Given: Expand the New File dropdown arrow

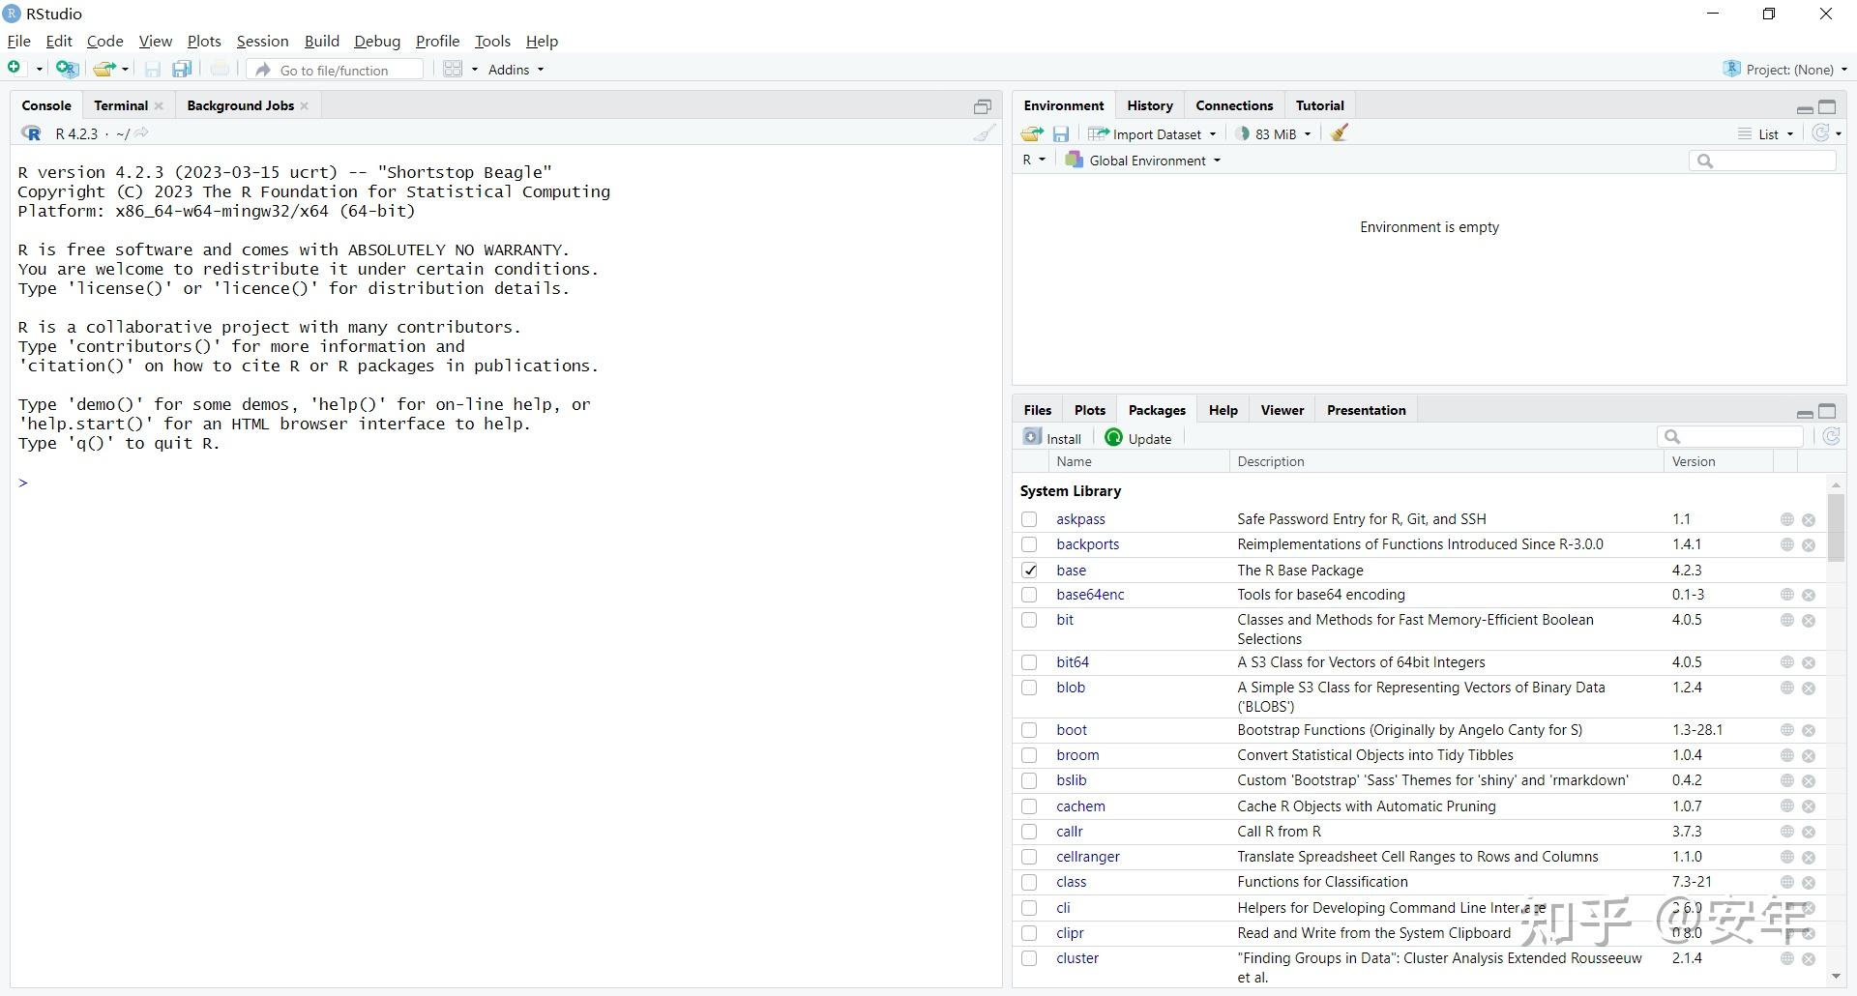Looking at the screenshot, I should coord(39,70).
